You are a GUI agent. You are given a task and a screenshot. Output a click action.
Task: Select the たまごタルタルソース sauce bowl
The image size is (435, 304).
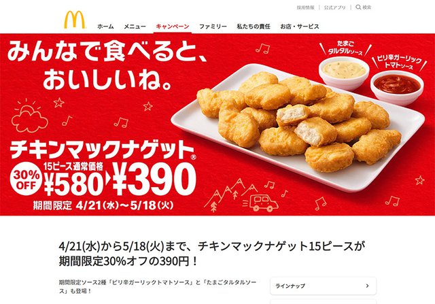point(344,71)
